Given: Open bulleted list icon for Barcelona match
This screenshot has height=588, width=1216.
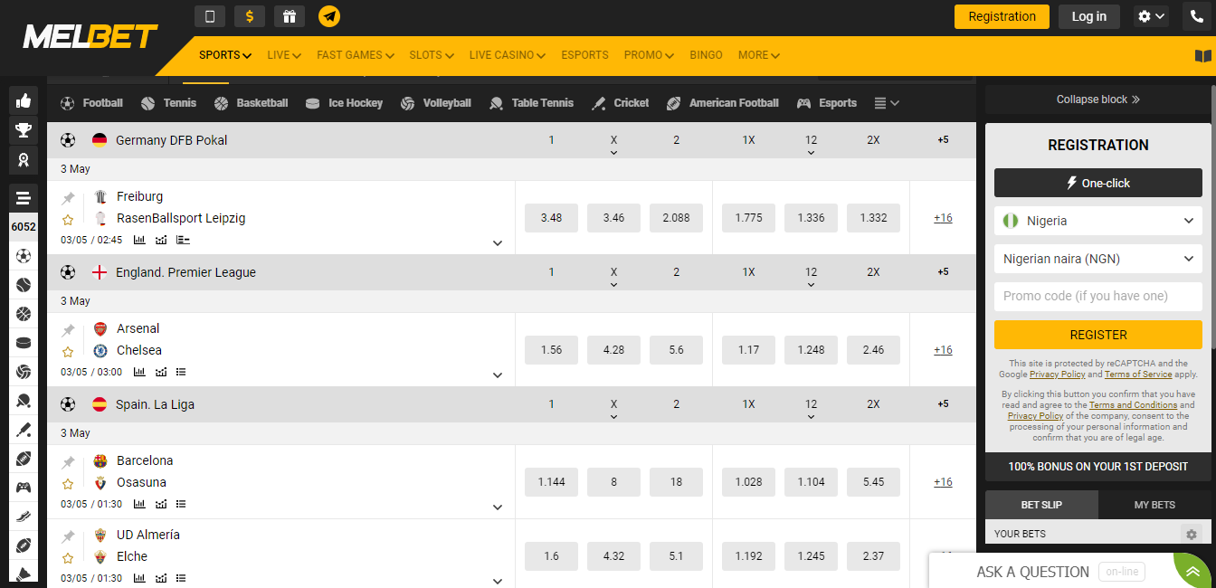Looking at the screenshot, I should point(181,504).
